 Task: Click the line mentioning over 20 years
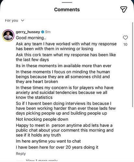click(x=57, y=147)
